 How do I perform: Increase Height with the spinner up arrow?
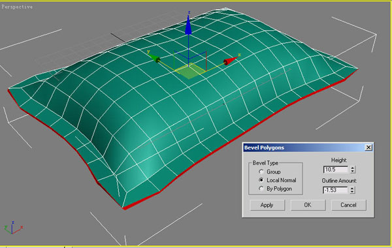click(x=353, y=168)
